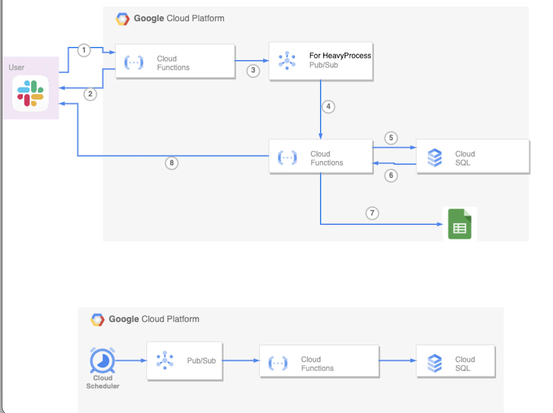Select the Cloud Scheduler clock icon

click(x=102, y=360)
